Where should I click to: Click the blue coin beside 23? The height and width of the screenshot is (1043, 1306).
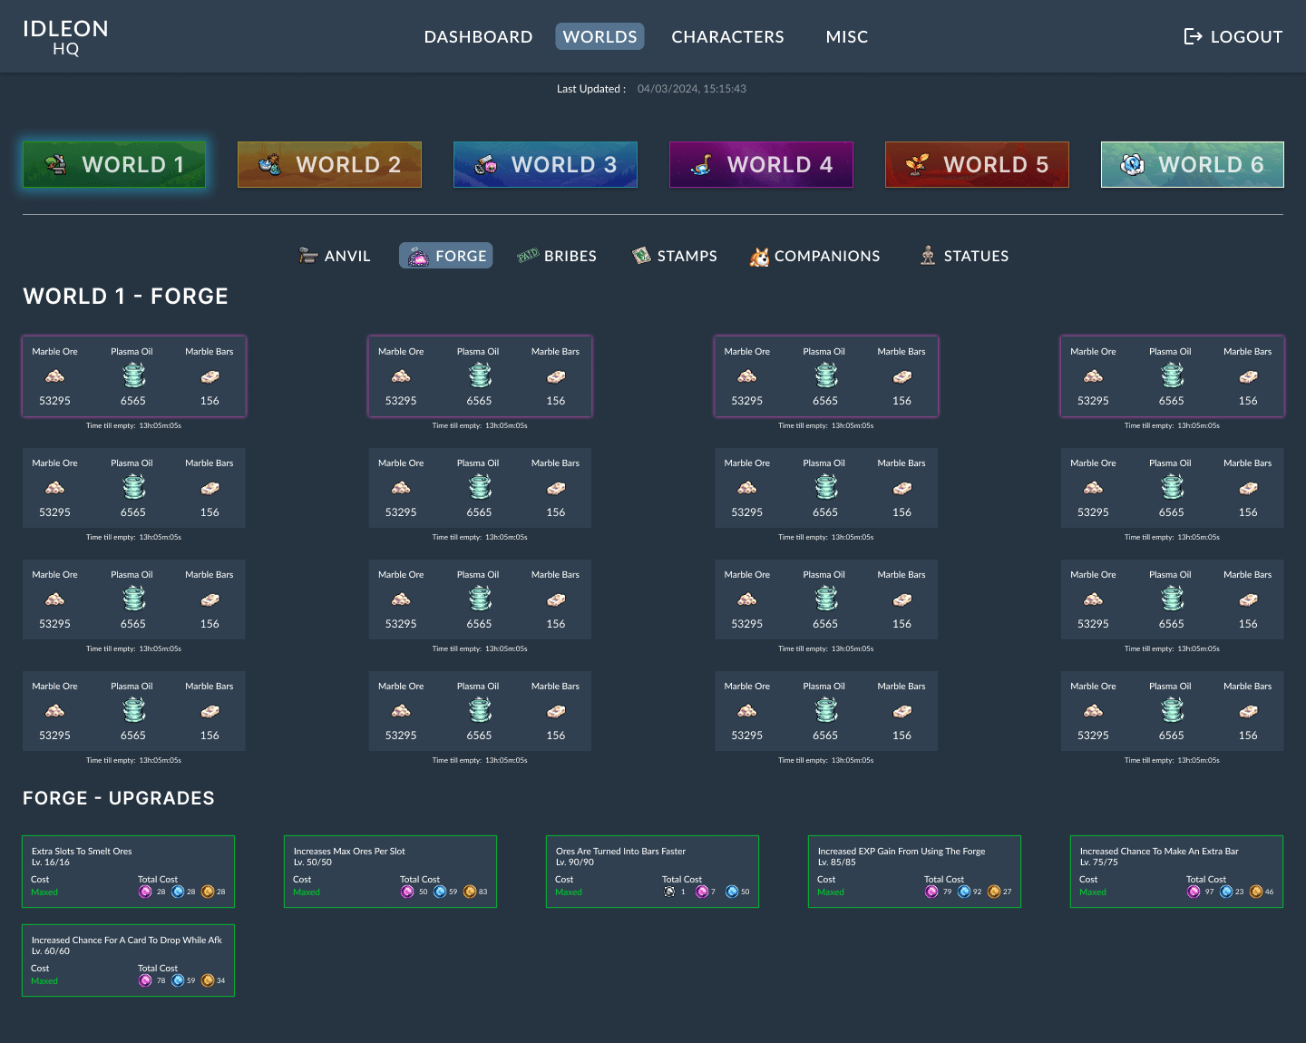[1226, 892]
